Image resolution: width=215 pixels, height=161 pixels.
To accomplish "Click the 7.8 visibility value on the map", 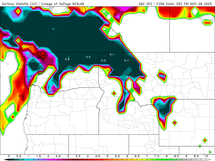I will pos(110,71).
